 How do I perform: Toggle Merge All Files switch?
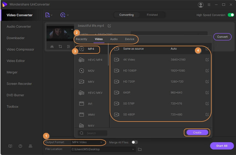135,142
